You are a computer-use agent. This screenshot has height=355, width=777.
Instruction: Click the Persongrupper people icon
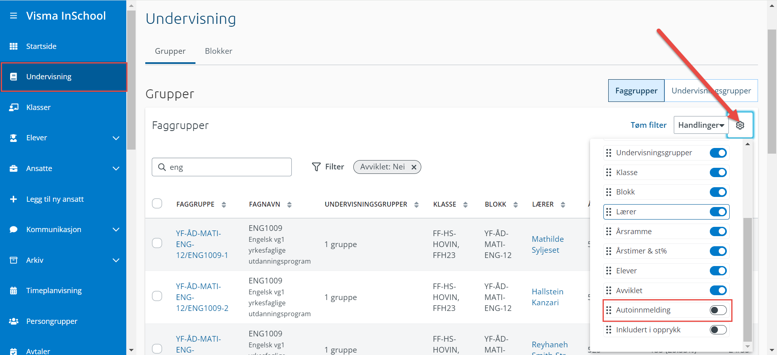click(13, 321)
